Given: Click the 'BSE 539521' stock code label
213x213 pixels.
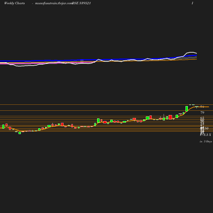Looking at the screenshot, I should tap(81, 3).
